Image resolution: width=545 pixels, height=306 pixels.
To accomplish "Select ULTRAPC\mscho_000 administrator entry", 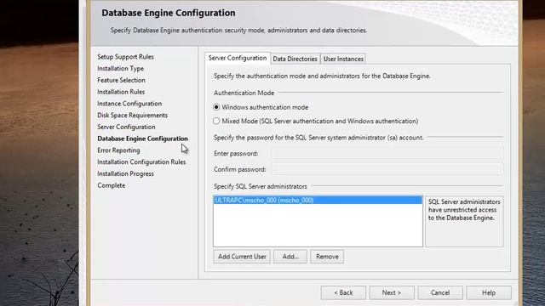I will (318, 201).
